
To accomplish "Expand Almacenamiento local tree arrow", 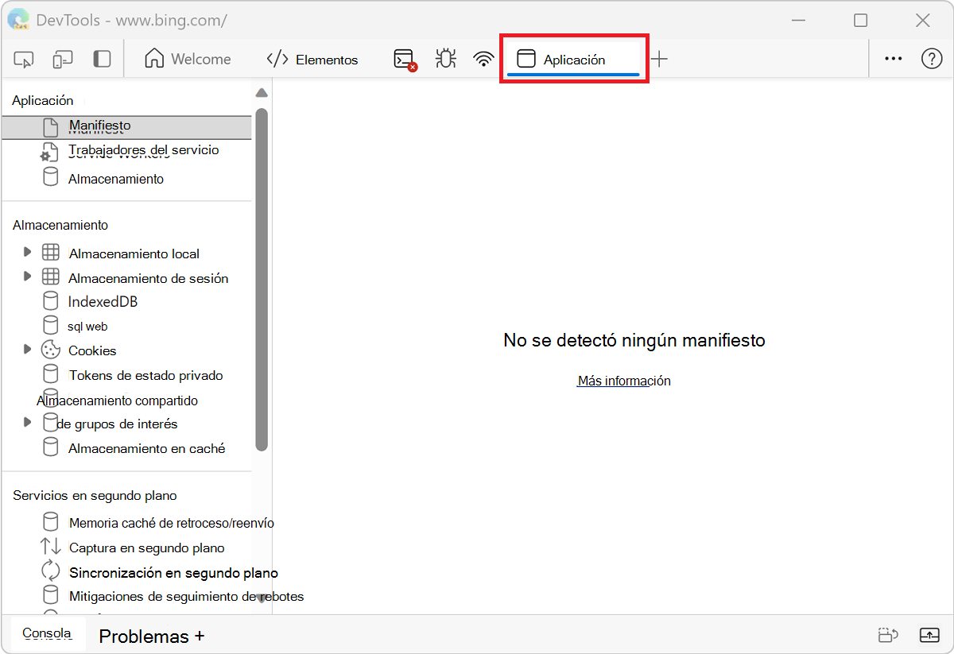I will 27,252.
